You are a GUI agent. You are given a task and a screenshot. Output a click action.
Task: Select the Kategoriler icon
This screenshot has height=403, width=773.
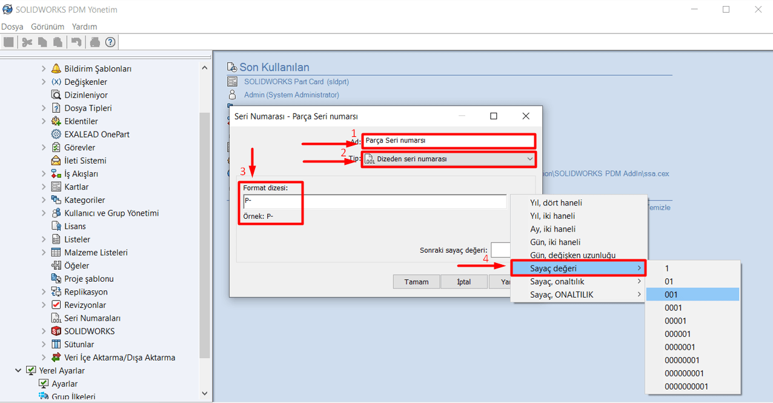(56, 200)
